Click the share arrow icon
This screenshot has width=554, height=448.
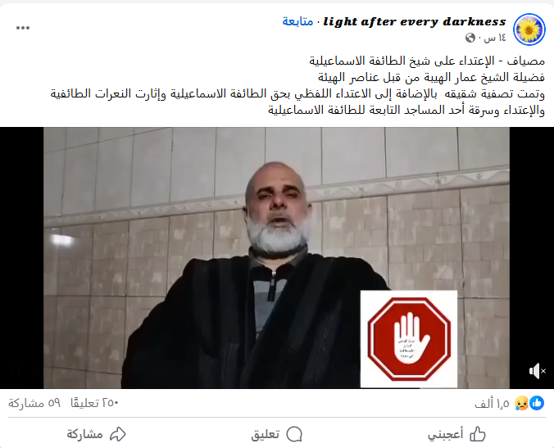pyautogui.click(x=118, y=434)
